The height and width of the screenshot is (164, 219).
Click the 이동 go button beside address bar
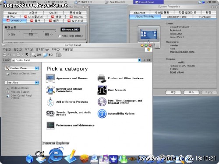147,60
